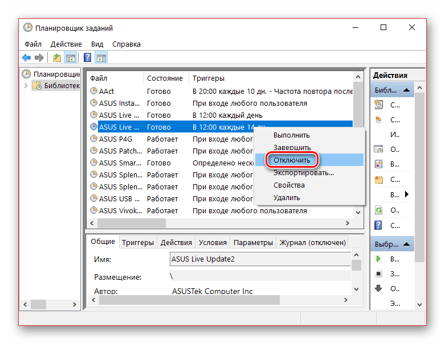The height and width of the screenshot is (344, 445).
Task: Click task list scroll up arrow
Action: [358, 77]
